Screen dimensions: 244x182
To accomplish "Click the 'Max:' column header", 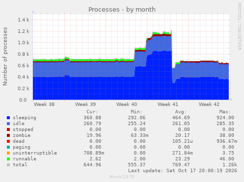I will pyautogui.click(x=225, y=112).
